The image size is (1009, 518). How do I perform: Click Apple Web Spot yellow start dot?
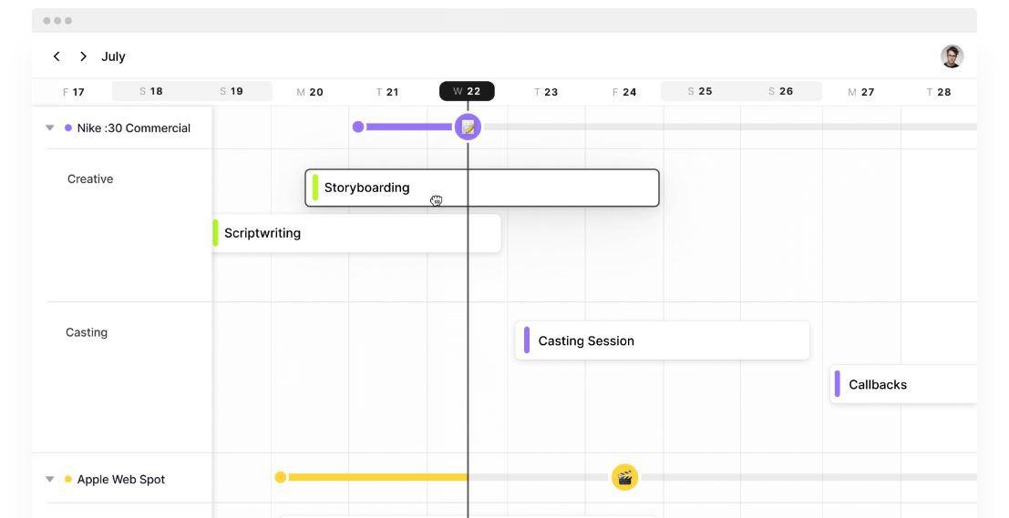click(x=281, y=477)
